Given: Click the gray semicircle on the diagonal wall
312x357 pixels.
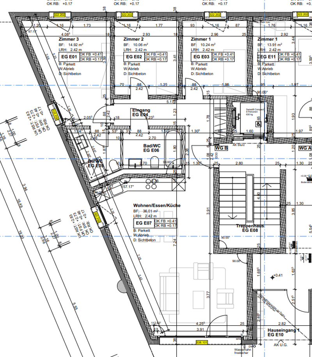Looking at the screenshot, I should click(x=122, y=286).
